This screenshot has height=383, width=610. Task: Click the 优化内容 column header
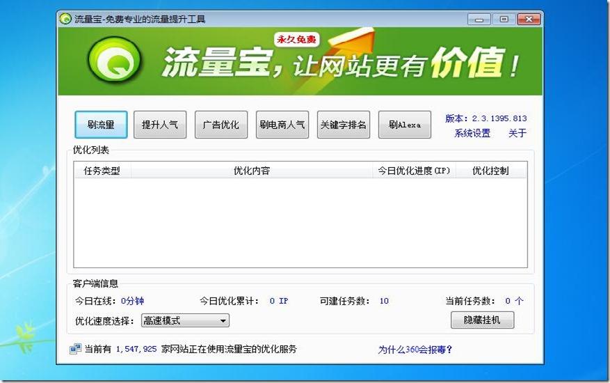click(x=252, y=171)
